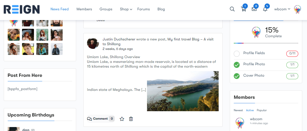Screen dimensions: 307x131
Task: Open Justin Duchscherer's avatar in post
Action: 93,43
